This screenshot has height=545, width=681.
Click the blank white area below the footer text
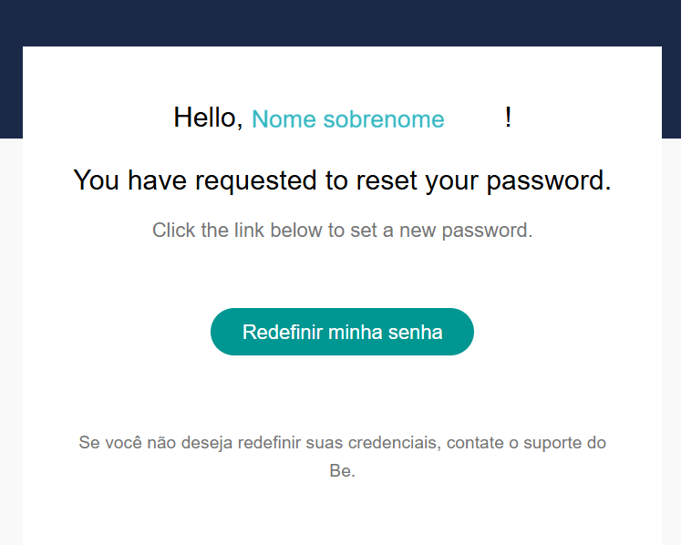342,515
